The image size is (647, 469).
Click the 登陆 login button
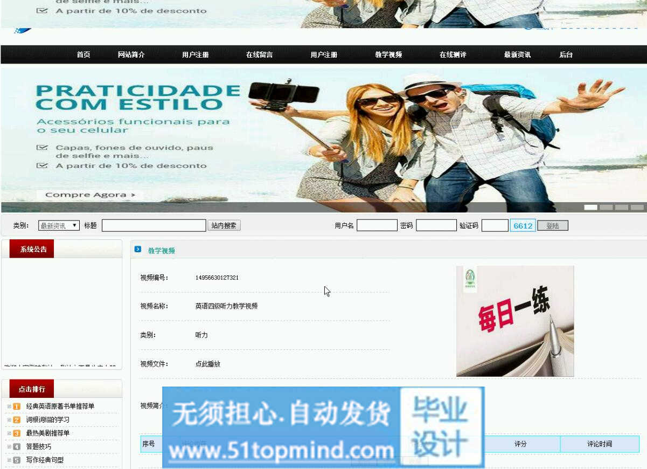click(553, 226)
